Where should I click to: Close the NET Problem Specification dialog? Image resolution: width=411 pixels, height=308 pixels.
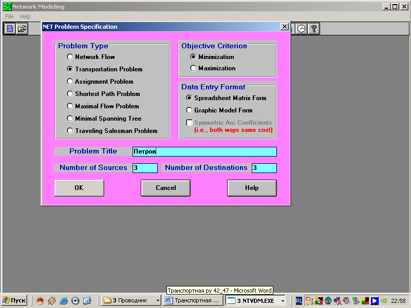click(x=285, y=27)
